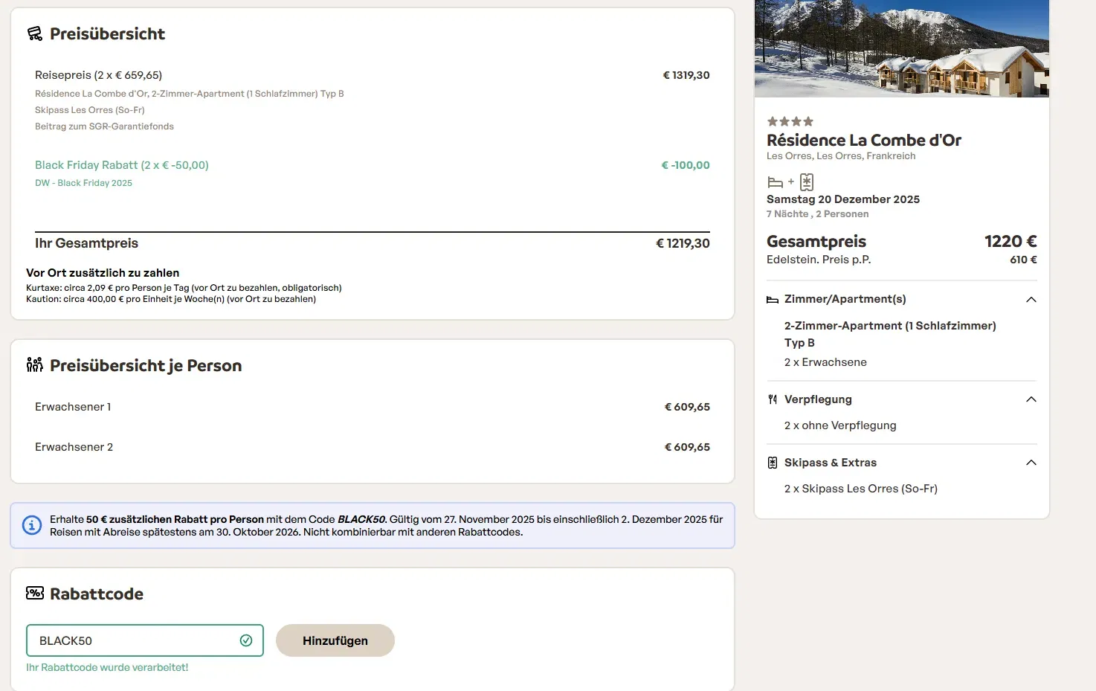Click the Preisübersicht price tag icon
Image resolution: width=1096 pixels, height=691 pixels.
pyautogui.click(x=34, y=33)
